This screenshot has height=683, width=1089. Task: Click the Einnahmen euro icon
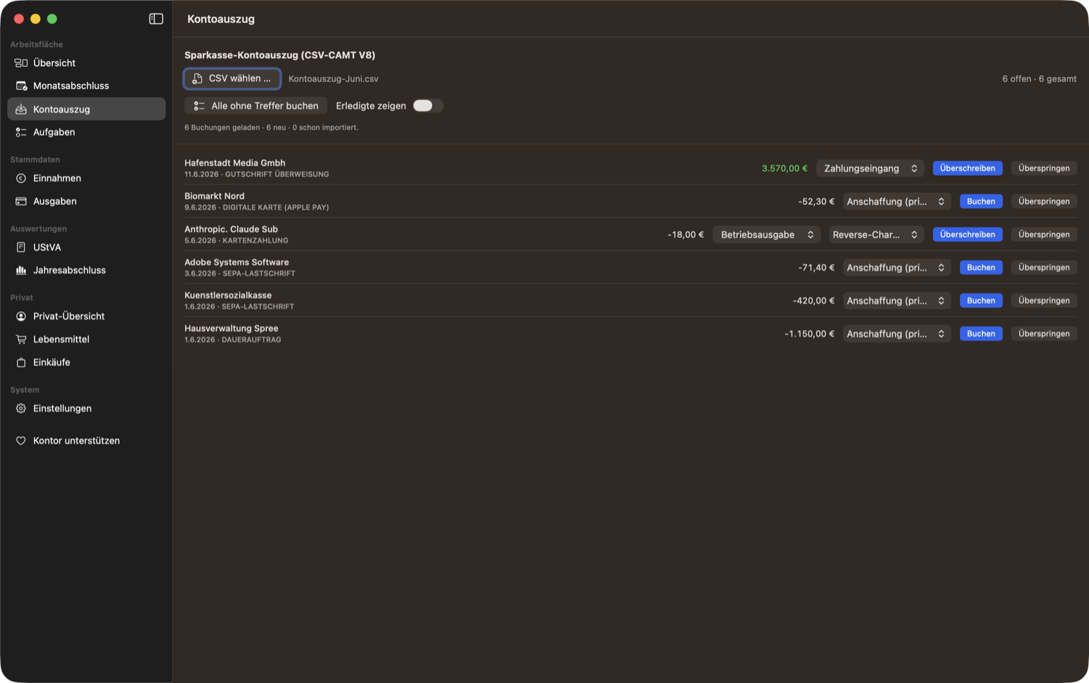click(21, 179)
